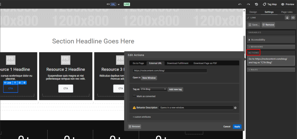Click the pin icon on Link toolbar
The image size is (297, 139).
15,83
